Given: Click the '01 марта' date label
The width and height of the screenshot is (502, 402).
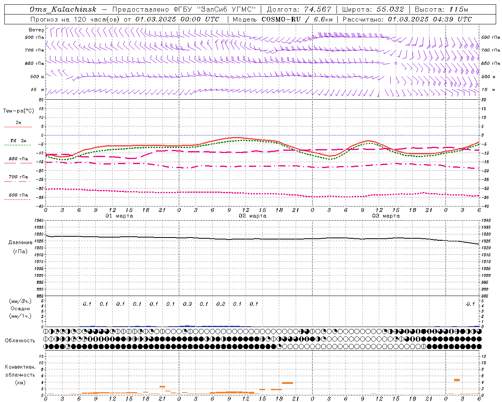Looking at the screenshot, I should coord(119,216).
